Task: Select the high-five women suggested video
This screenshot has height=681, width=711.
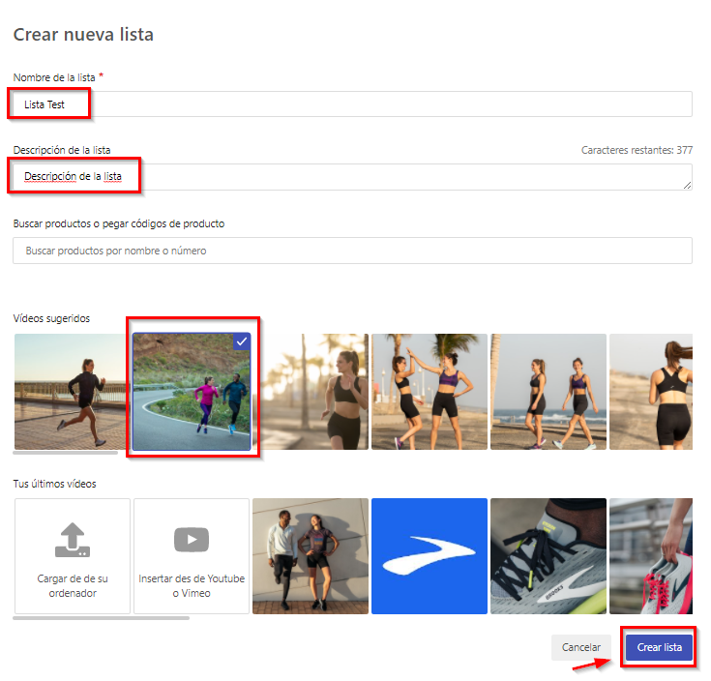Action: [430, 392]
